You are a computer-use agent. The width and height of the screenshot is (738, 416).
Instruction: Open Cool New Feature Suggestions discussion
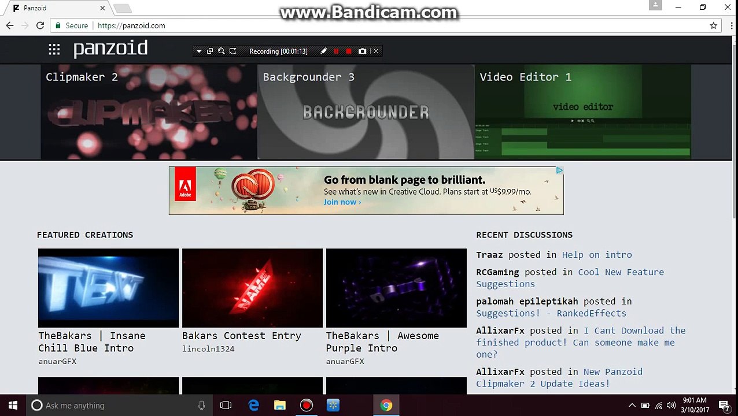[570, 278]
